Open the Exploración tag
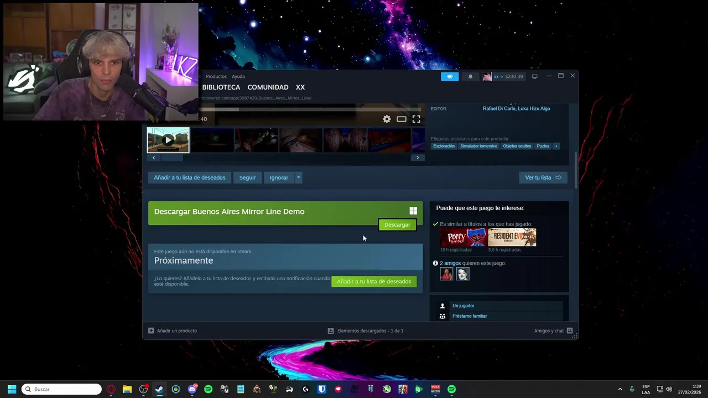Viewport: 708px width, 398px height. coord(444,146)
